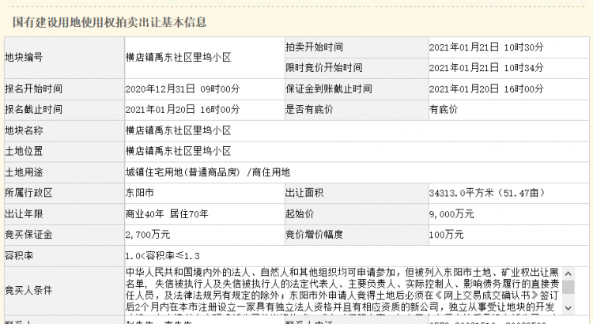Click the scroll up arrow in bidder conditions box
Image resolution: width=593 pixels, height=324 pixels.
tap(568, 273)
